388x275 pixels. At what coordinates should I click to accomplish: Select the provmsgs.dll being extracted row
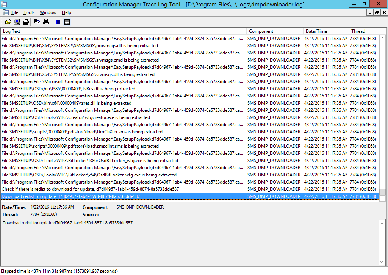coord(190,46)
